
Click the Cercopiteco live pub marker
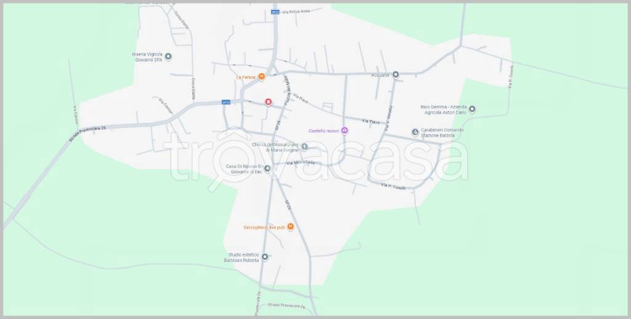point(291,227)
